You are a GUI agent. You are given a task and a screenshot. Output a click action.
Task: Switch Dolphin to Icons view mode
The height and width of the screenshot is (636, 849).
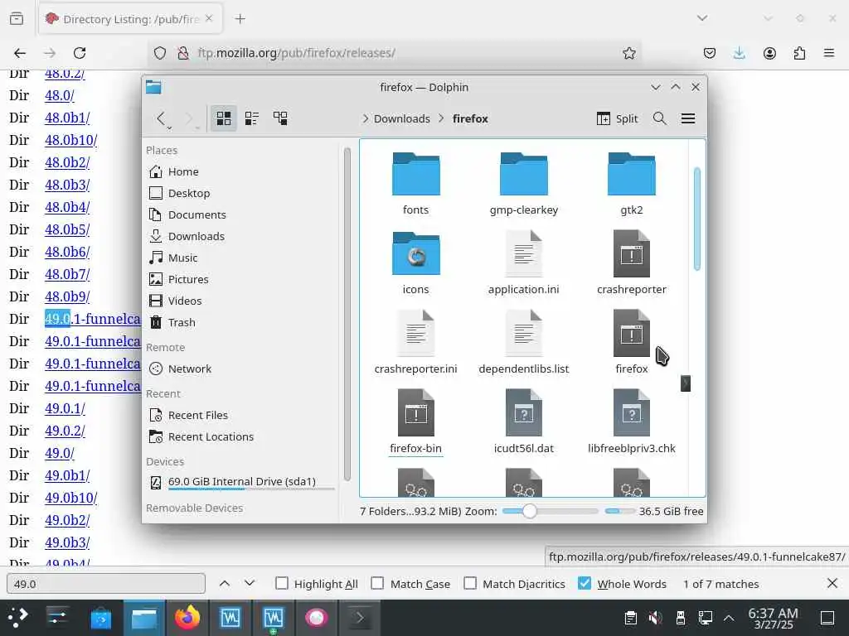point(224,118)
